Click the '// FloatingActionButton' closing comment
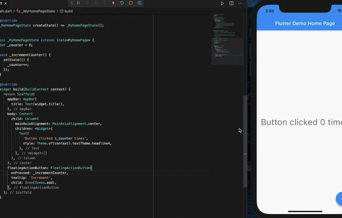The width and height of the screenshot is (342, 218). [x=37, y=188]
